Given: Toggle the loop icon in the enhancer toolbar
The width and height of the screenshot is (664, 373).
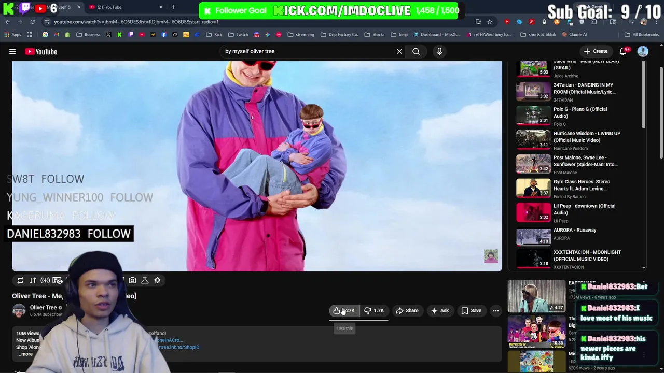Looking at the screenshot, I should 20,280.
